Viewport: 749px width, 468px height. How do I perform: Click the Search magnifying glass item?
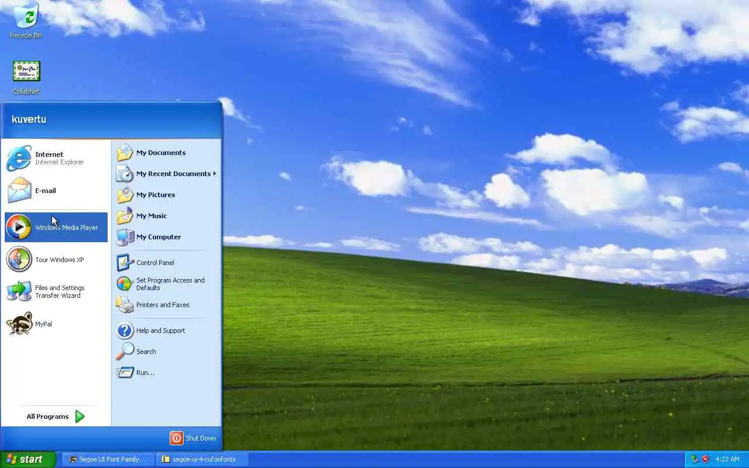(x=166, y=352)
